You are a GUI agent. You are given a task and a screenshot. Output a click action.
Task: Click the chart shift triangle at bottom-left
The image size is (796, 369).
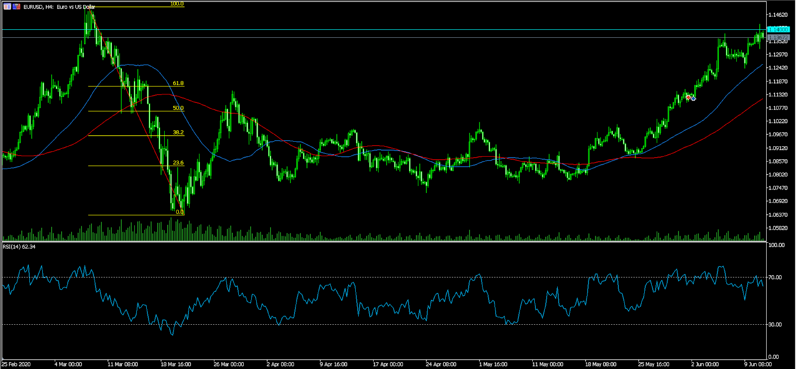pos(3,359)
